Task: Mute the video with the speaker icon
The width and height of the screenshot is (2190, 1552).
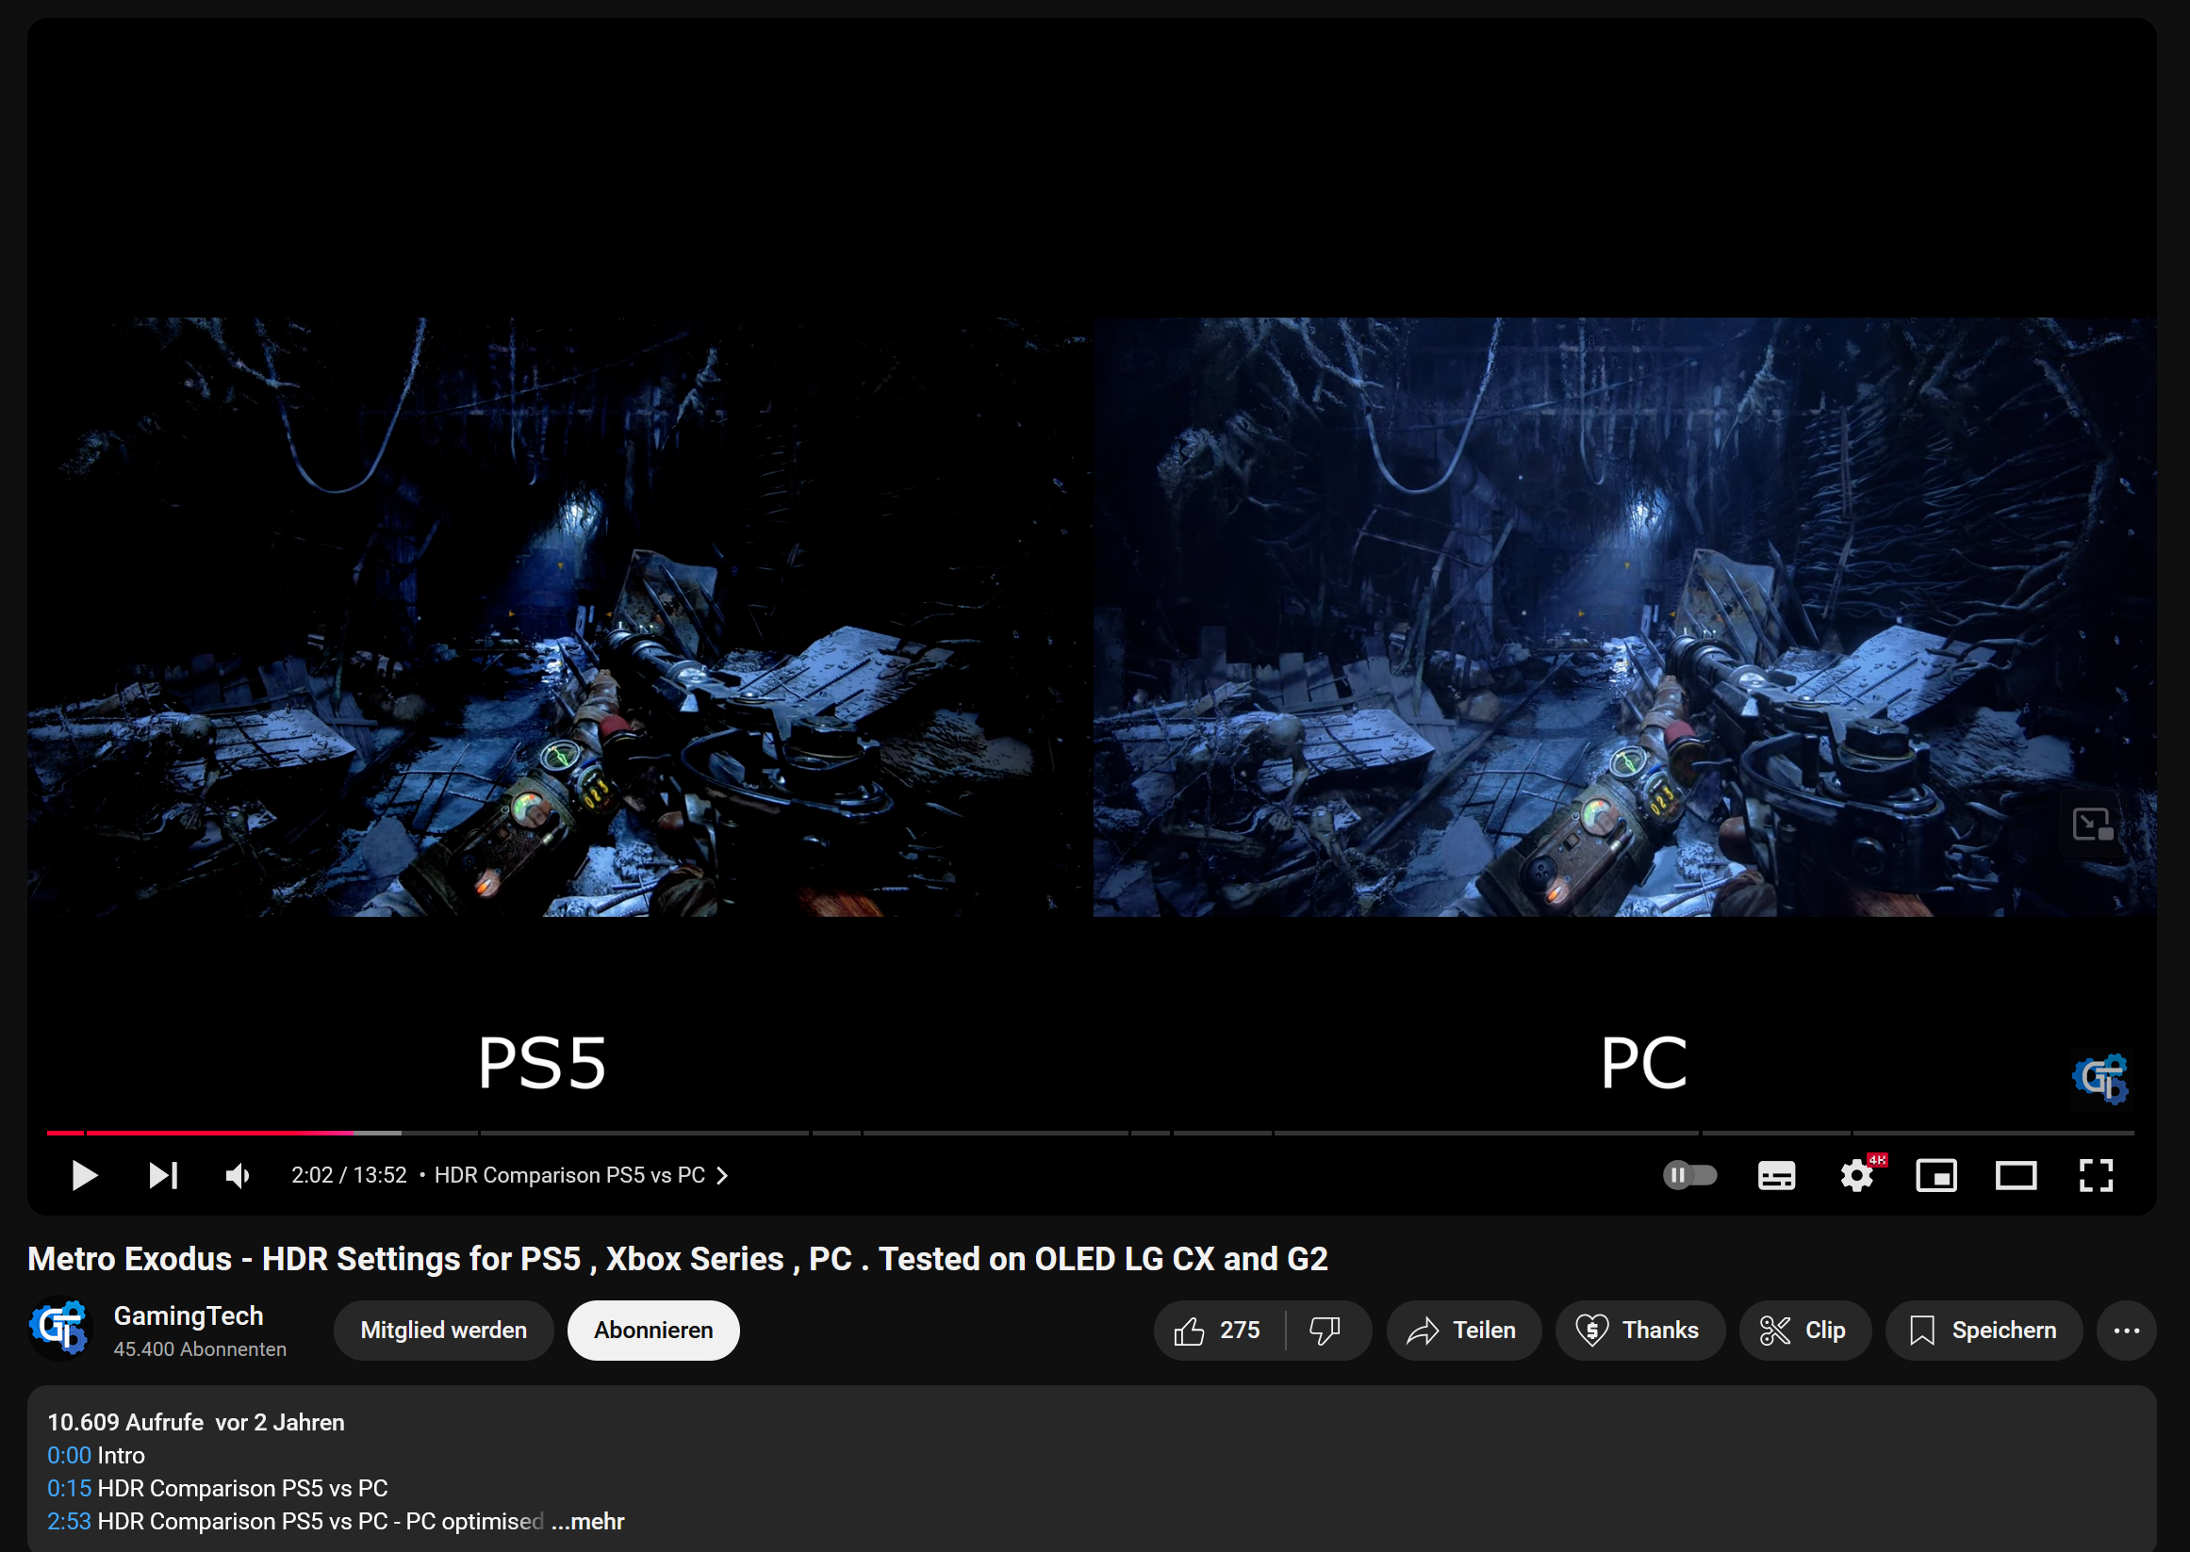Action: click(x=237, y=1175)
